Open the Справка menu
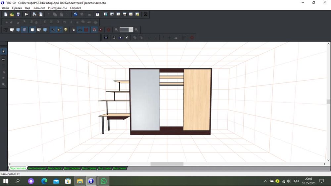331x186 pixels. tap(75, 8)
